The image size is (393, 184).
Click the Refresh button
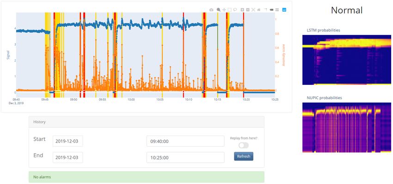(x=244, y=156)
